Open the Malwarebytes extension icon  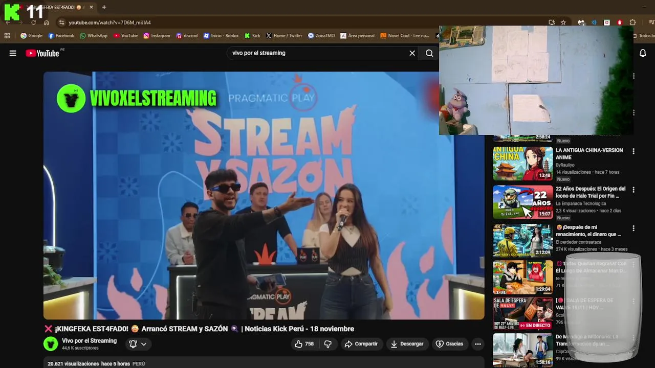tap(581, 22)
